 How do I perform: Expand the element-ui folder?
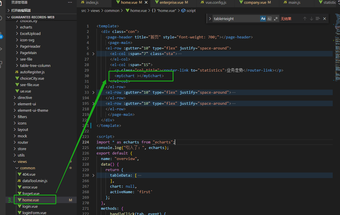[27, 104]
